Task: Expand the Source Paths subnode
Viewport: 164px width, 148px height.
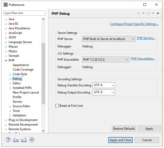Action: [x=10, y=106]
